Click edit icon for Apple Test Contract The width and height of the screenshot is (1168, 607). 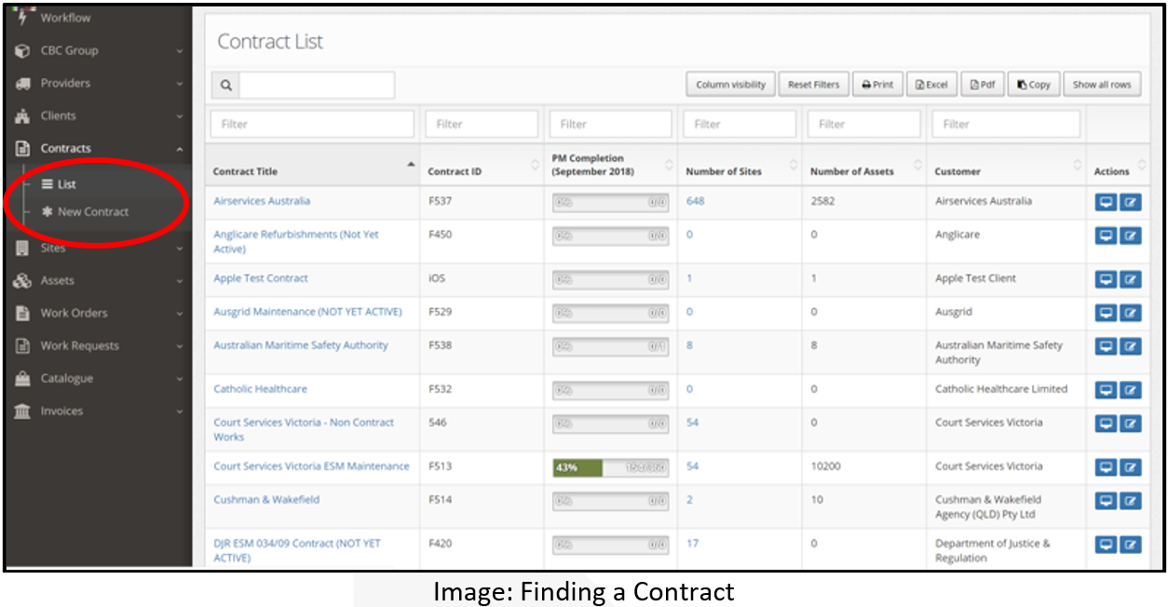[1130, 280]
